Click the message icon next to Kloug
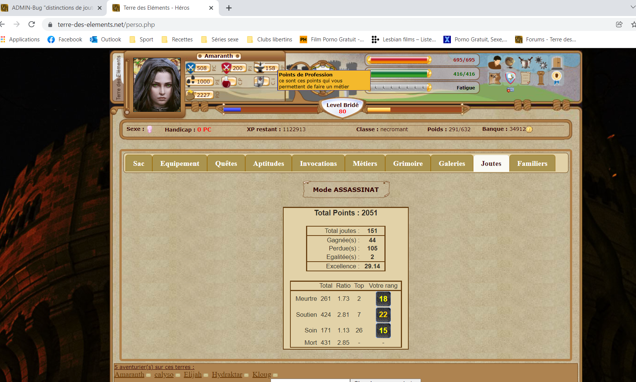 point(275,375)
